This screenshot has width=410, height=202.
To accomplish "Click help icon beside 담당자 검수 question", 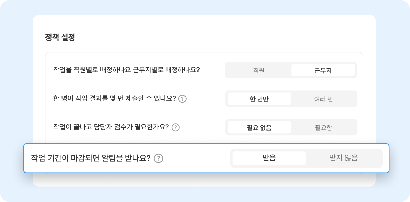I will [176, 127].
